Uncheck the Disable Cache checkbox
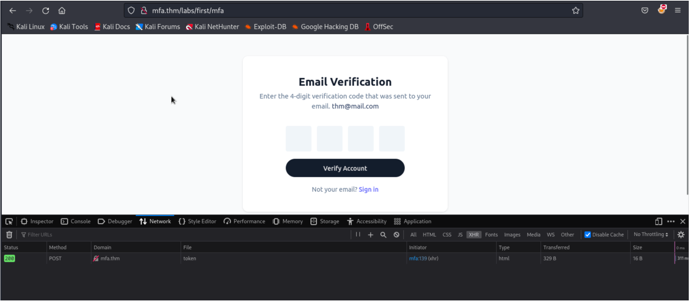This screenshot has height=306, width=691. [587, 235]
